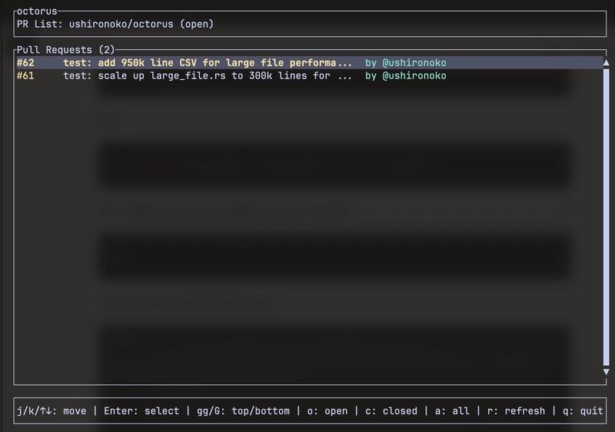Click the '#62' PR number

click(25, 63)
